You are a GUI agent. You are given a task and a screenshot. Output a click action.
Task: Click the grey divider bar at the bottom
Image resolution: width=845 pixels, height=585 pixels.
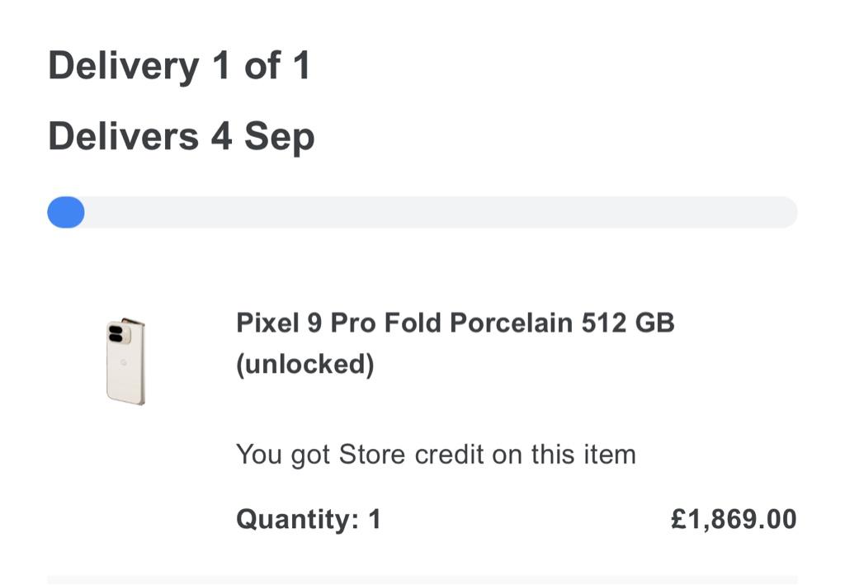click(x=422, y=579)
